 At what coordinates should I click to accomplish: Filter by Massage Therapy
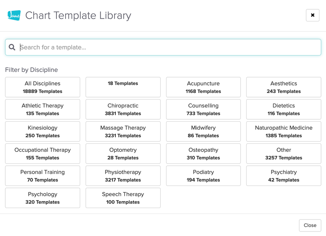[x=123, y=132]
